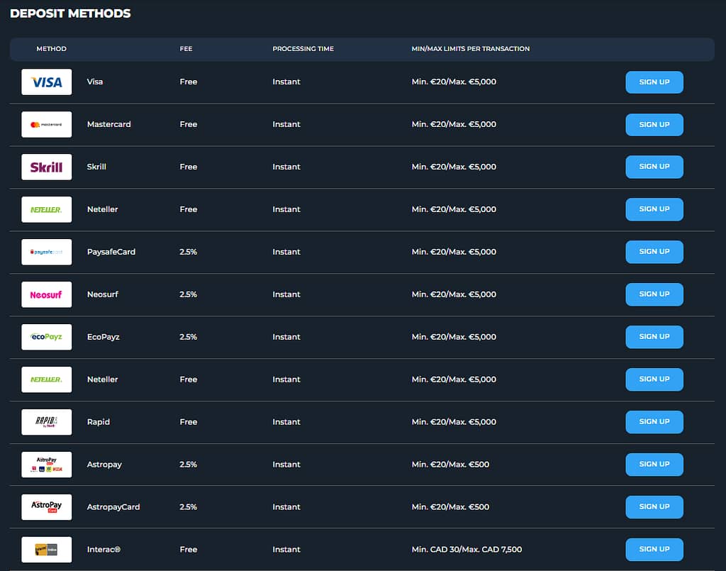
Task: Sign up using EcoPayz
Action: coord(654,337)
